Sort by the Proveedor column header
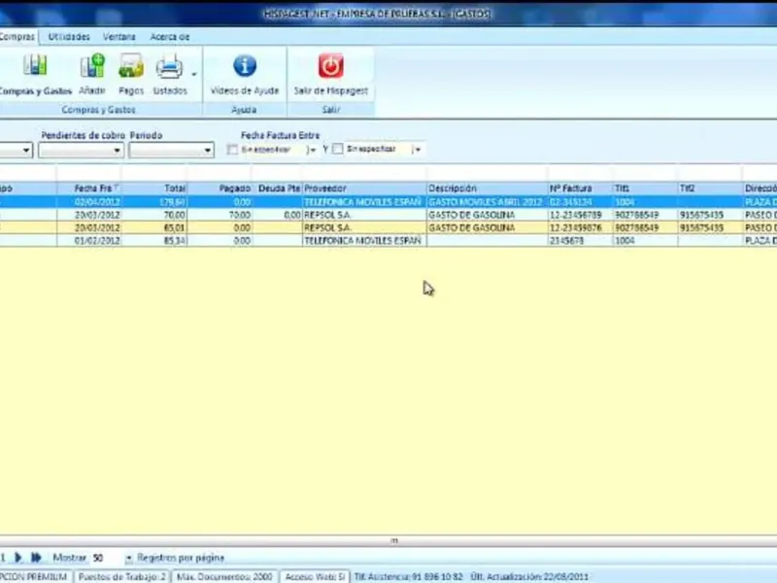 364,189
